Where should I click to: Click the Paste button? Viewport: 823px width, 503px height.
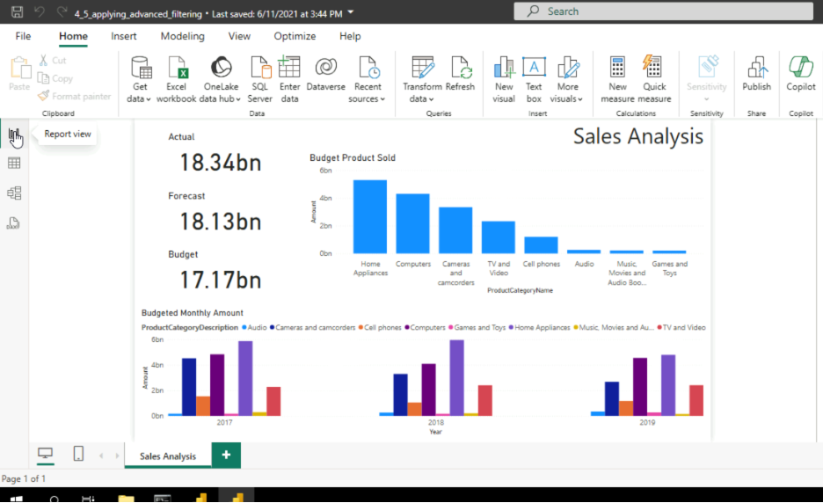pos(19,74)
